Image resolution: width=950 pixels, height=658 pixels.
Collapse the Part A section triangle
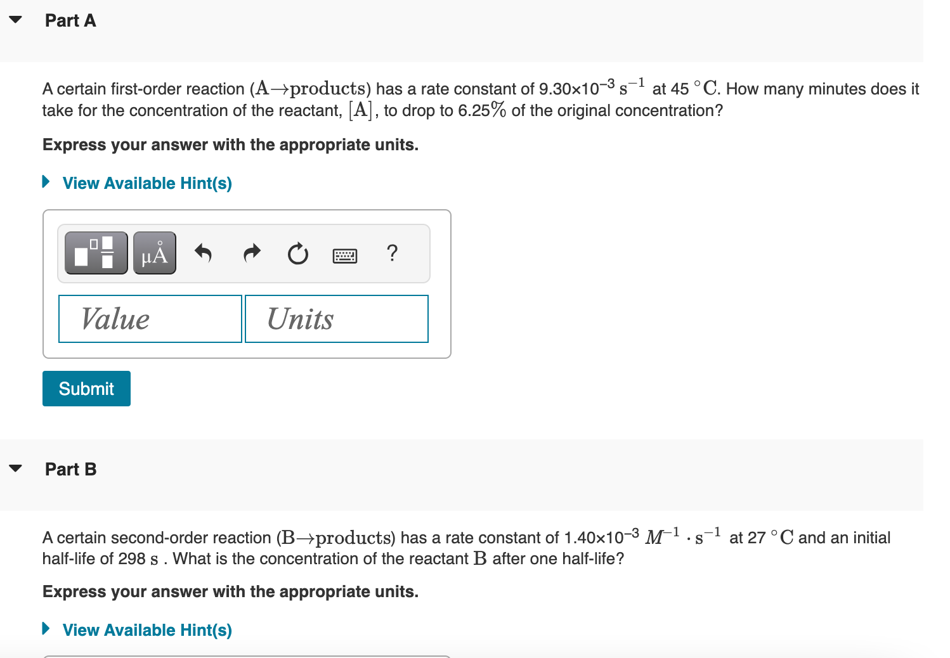[15, 19]
